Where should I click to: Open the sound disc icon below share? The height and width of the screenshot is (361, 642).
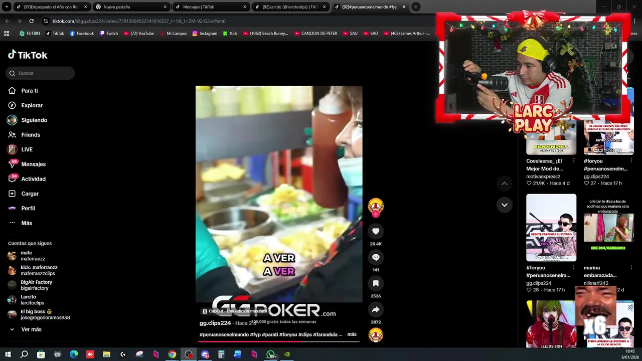(x=376, y=335)
